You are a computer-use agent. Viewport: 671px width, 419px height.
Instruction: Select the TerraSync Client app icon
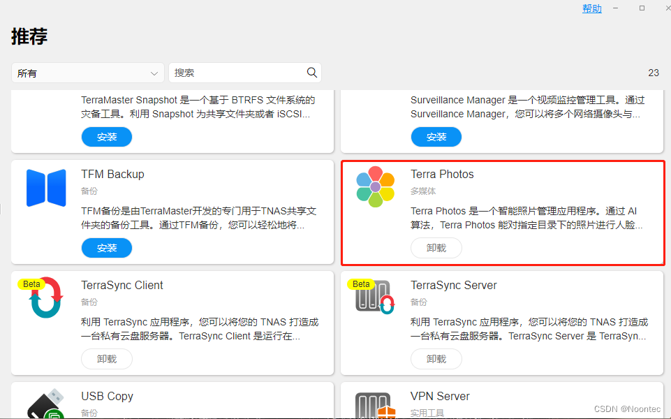click(45, 297)
